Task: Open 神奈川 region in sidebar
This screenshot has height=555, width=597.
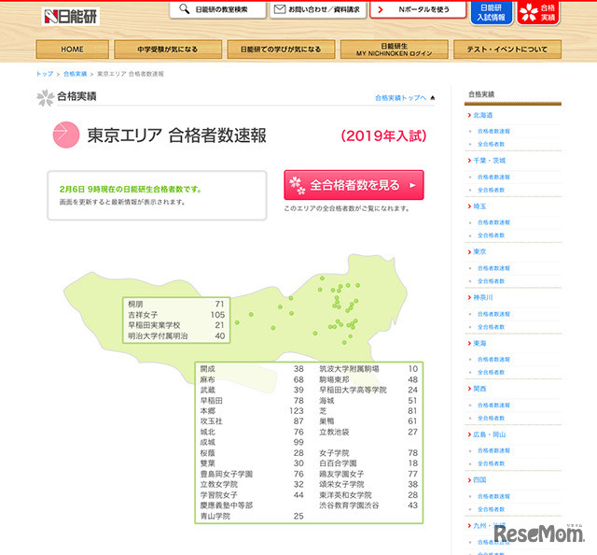Action: pyautogui.click(x=483, y=297)
